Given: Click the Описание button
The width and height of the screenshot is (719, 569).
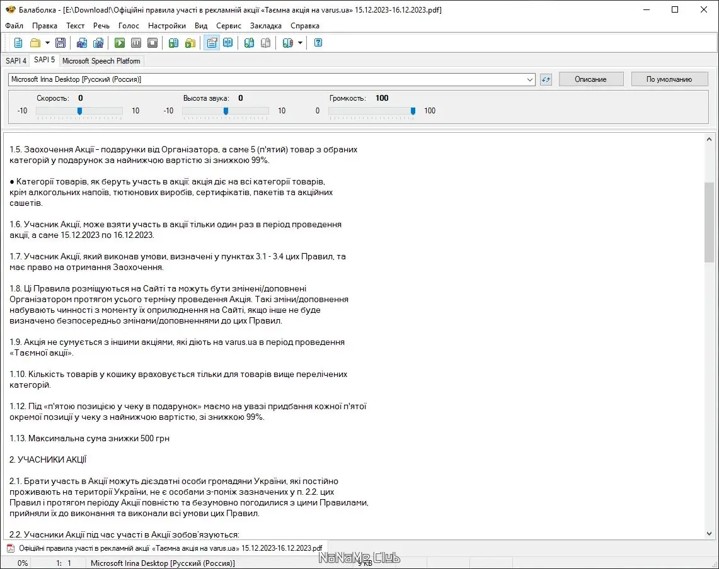Looking at the screenshot, I should point(590,79).
